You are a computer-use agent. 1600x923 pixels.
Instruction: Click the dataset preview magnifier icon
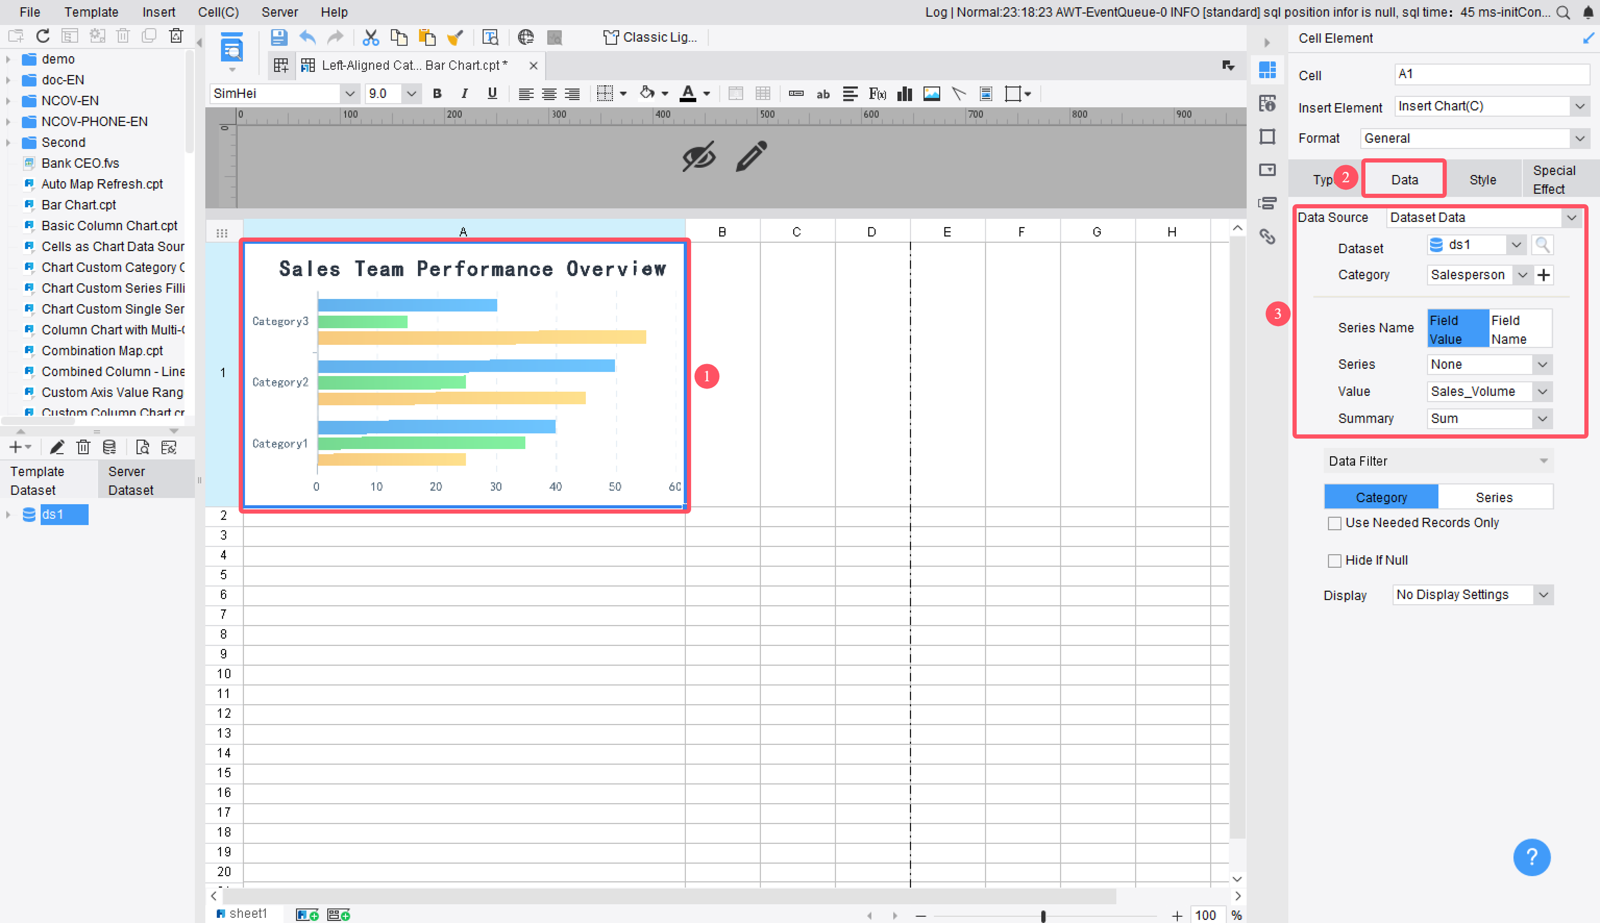pyautogui.click(x=1542, y=245)
